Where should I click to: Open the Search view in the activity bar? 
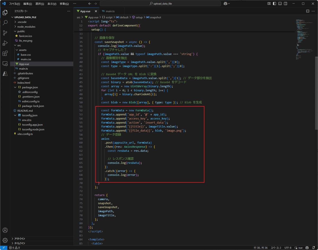pyautogui.click(x=5, y=22)
